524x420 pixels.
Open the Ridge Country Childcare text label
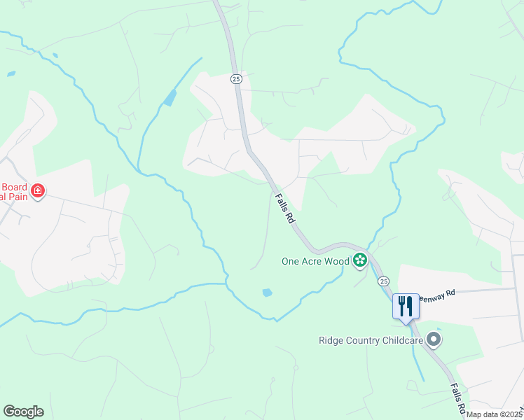[x=371, y=340]
